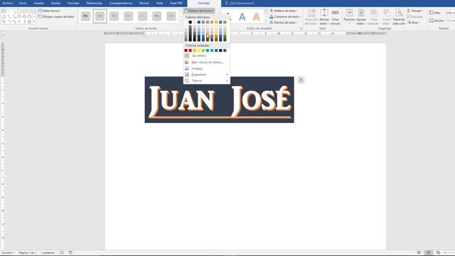The width and height of the screenshot is (455, 256).
Task: Open Efectos de texto dropdown
Action: coord(284,22)
